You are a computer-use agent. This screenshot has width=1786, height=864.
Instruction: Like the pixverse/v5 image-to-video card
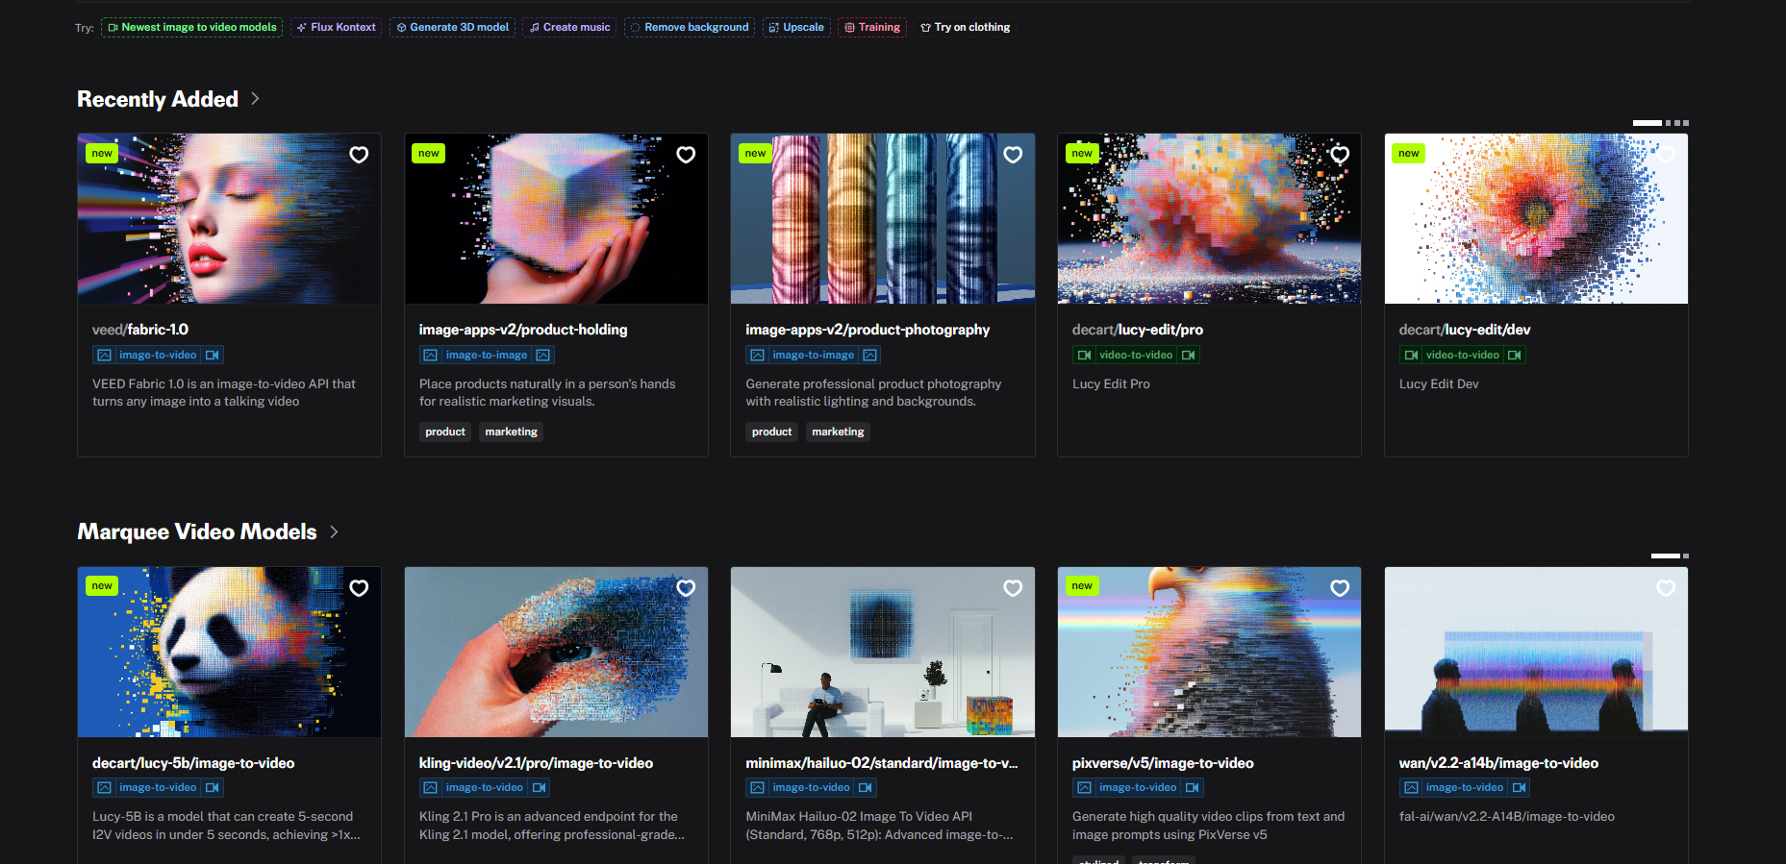coord(1339,588)
